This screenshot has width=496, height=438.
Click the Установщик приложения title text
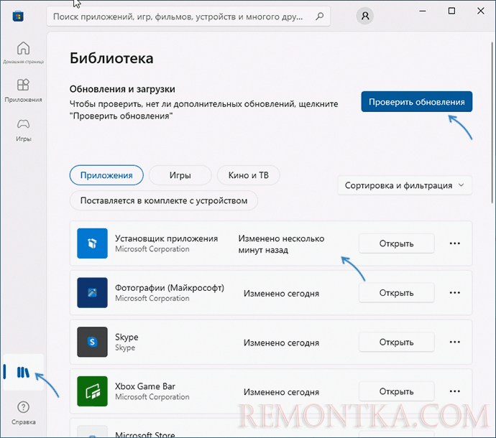point(166,238)
